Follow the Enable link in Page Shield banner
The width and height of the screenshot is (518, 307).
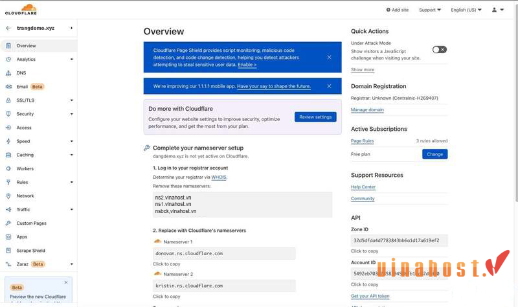point(247,65)
